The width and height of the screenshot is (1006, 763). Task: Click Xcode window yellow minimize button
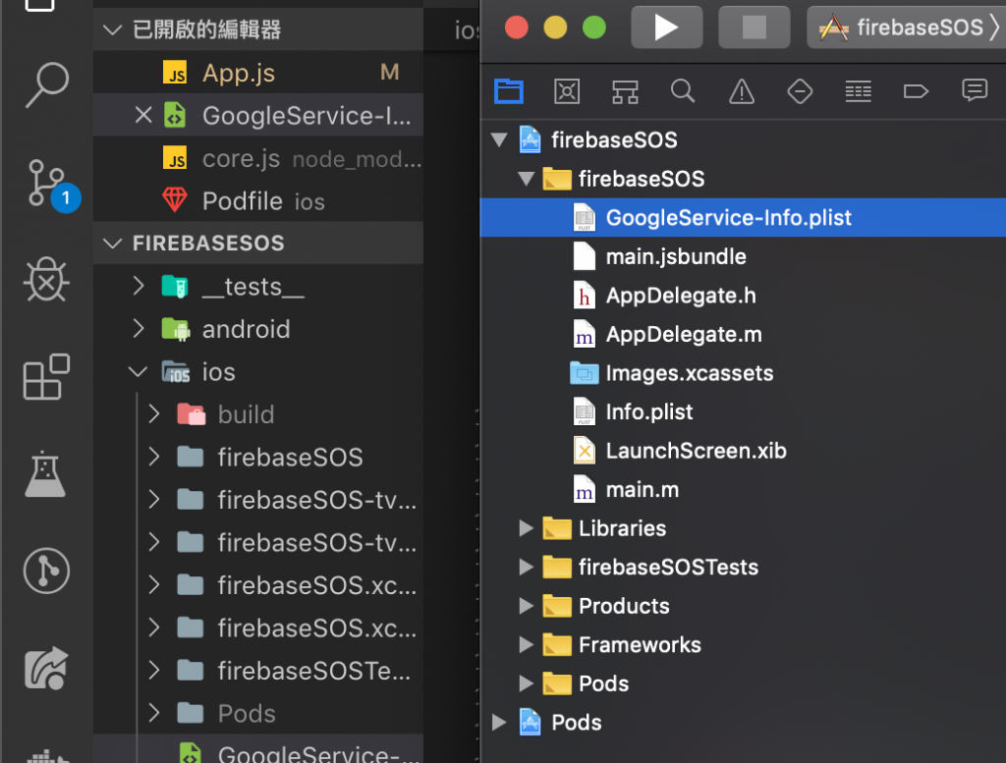point(555,27)
